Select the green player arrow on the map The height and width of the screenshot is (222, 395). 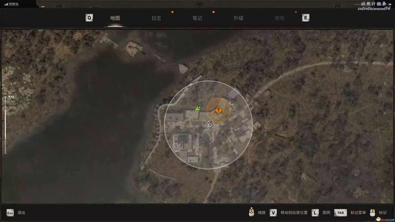coord(197,108)
